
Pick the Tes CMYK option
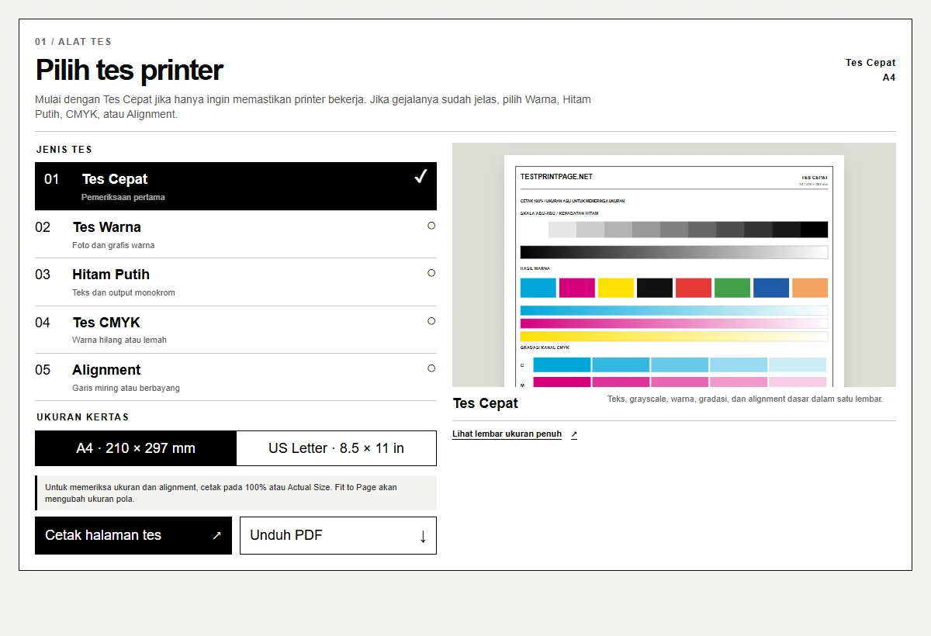pyautogui.click(x=236, y=330)
